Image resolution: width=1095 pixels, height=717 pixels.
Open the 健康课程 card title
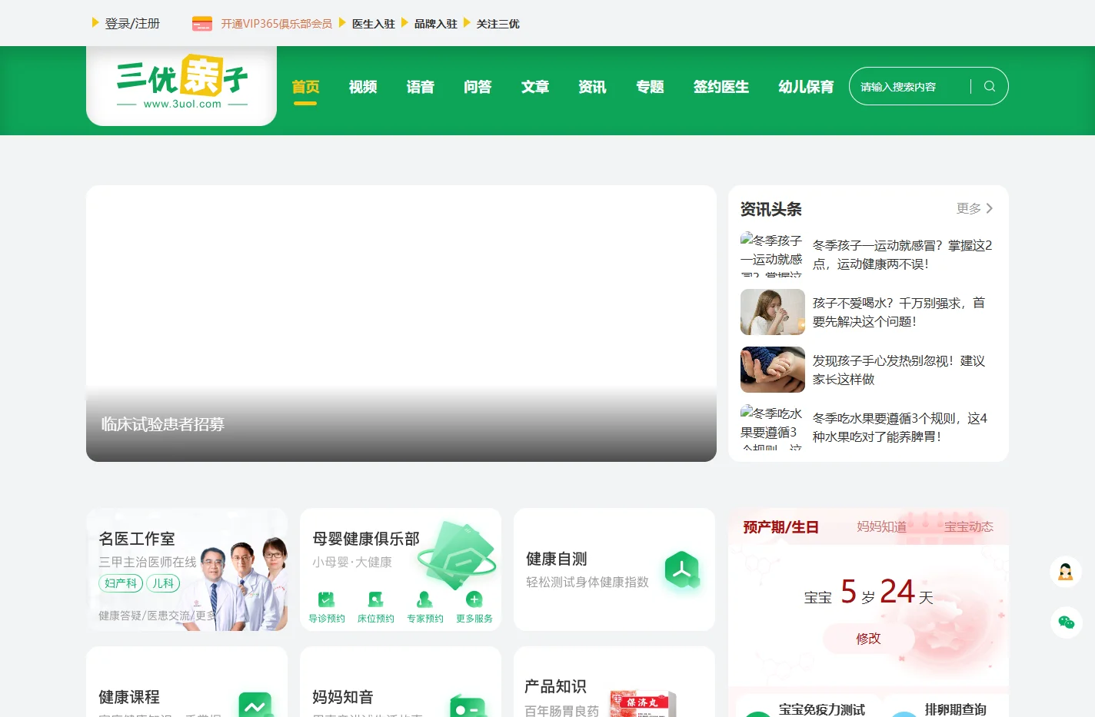tap(129, 697)
